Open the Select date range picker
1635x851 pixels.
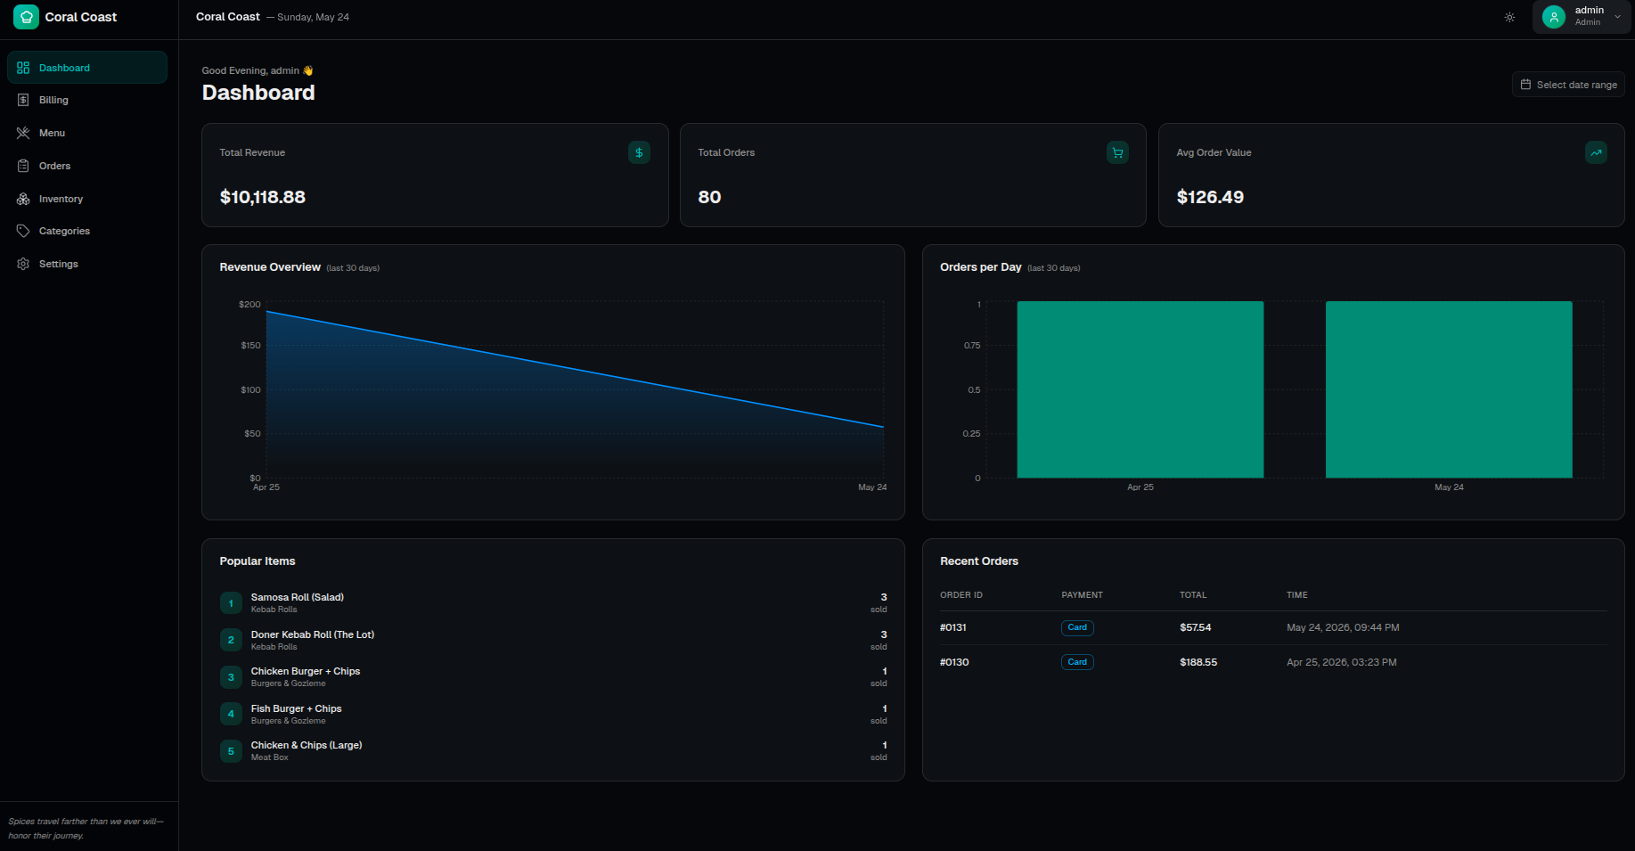pos(1568,85)
